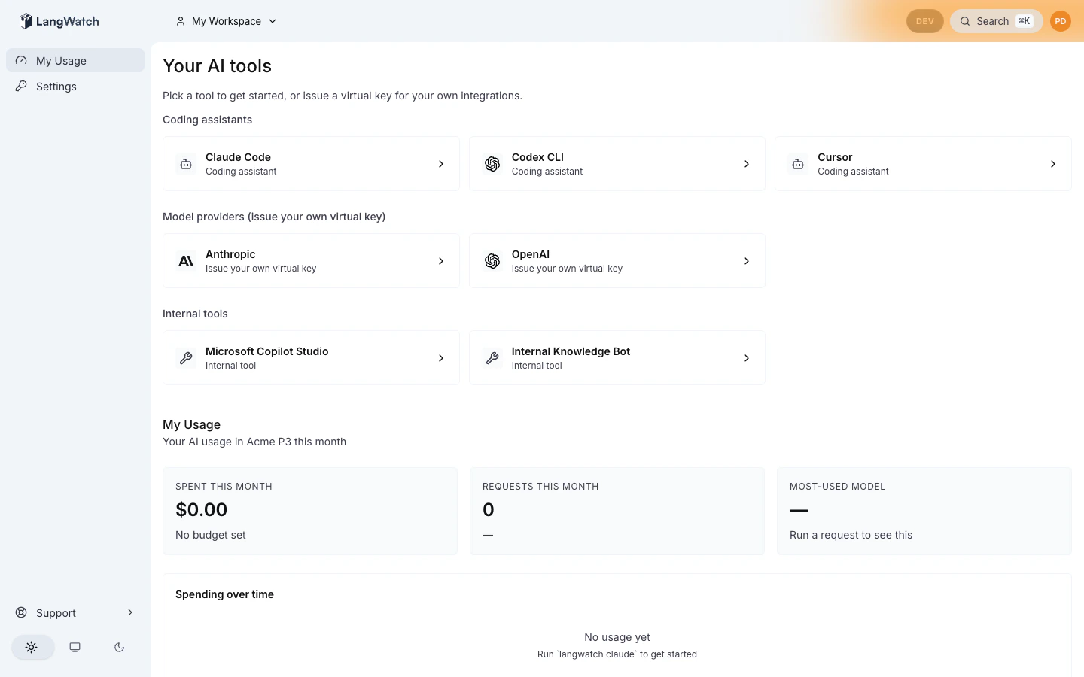Image resolution: width=1084 pixels, height=677 pixels.
Task: Click the "Internal tools" section label
Action: [195, 314]
